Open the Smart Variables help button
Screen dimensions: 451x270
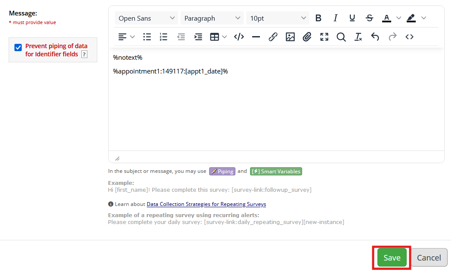tap(276, 172)
